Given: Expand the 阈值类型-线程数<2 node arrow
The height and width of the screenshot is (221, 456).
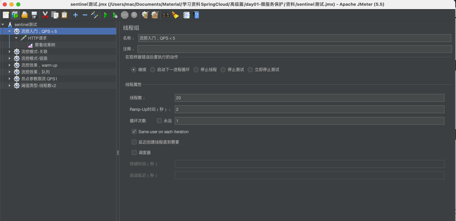Looking at the screenshot, I should (x=9, y=85).
